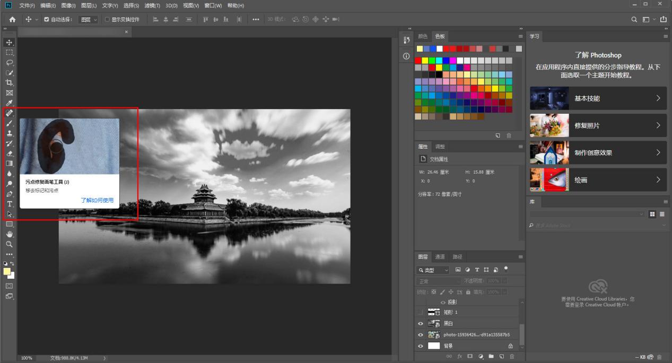Open the 基本技能 tutorial
This screenshot has height=363, width=672.
tap(598, 98)
